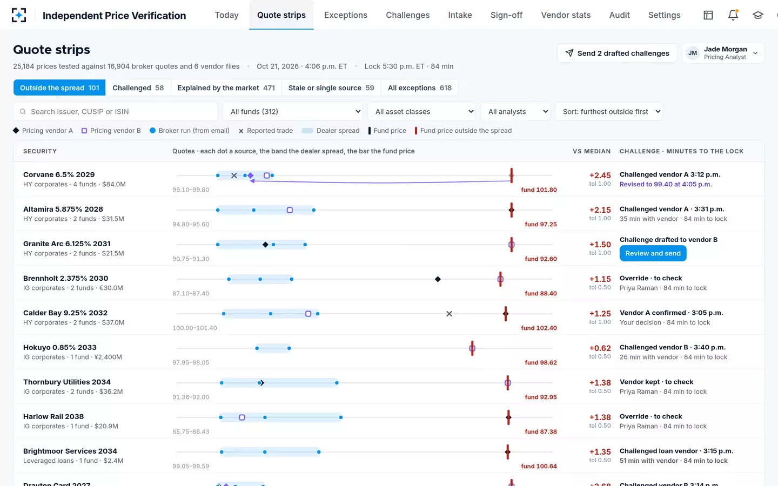
Task: Click the magnifier icon in the search box
Action: [x=23, y=112]
